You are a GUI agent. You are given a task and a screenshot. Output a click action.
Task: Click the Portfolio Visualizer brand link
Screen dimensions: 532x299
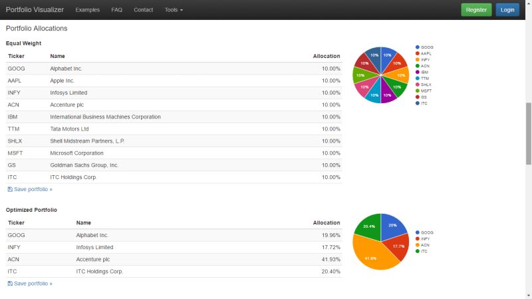pos(35,10)
